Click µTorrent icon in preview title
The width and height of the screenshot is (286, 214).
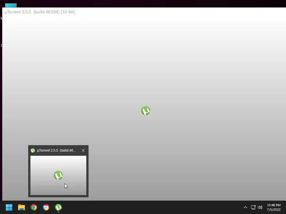point(33,150)
